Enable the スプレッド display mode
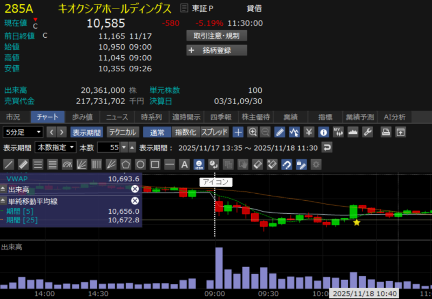The width and height of the screenshot is (432, 299). (x=215, y=132)
